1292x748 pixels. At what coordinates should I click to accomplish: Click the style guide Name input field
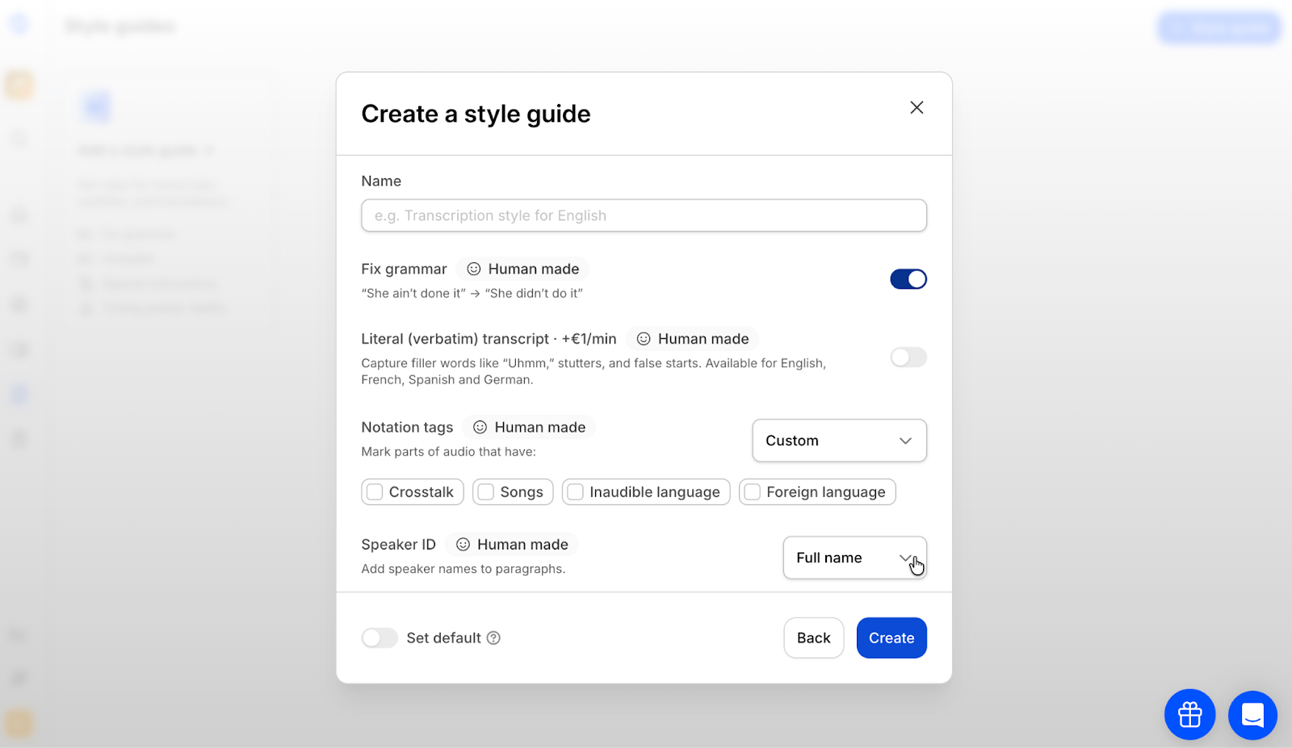(x=643, y=215)
